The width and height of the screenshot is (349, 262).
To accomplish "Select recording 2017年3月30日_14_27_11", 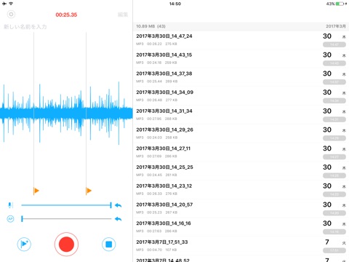I will coord(241,152).
